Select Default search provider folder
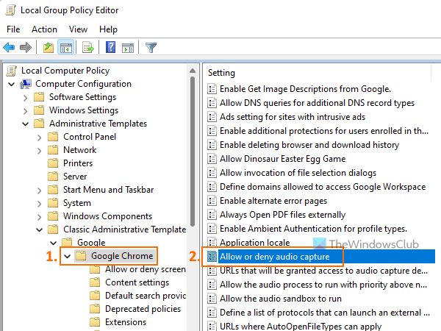 click(x=146, y=296)
